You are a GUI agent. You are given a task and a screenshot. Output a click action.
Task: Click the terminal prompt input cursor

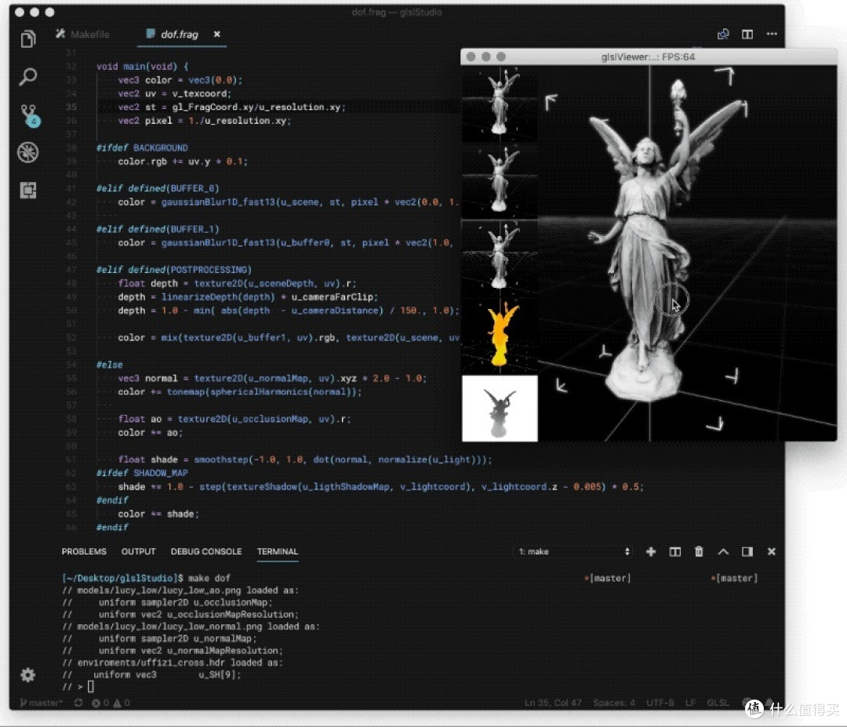[91, 686]
